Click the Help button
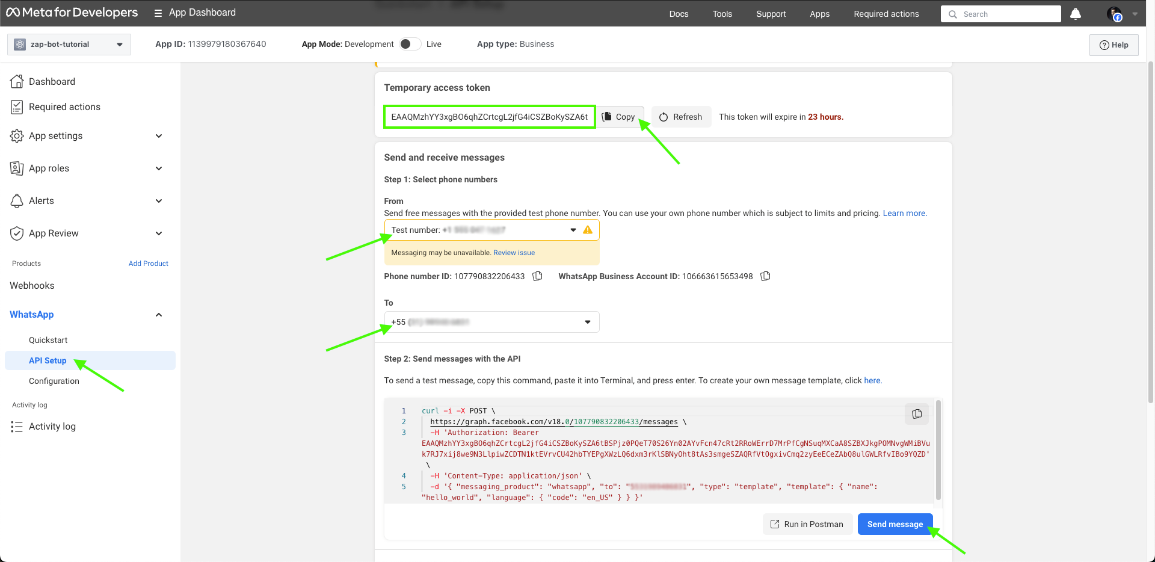Screen dimensions: 1155x562 point(1113,45)
